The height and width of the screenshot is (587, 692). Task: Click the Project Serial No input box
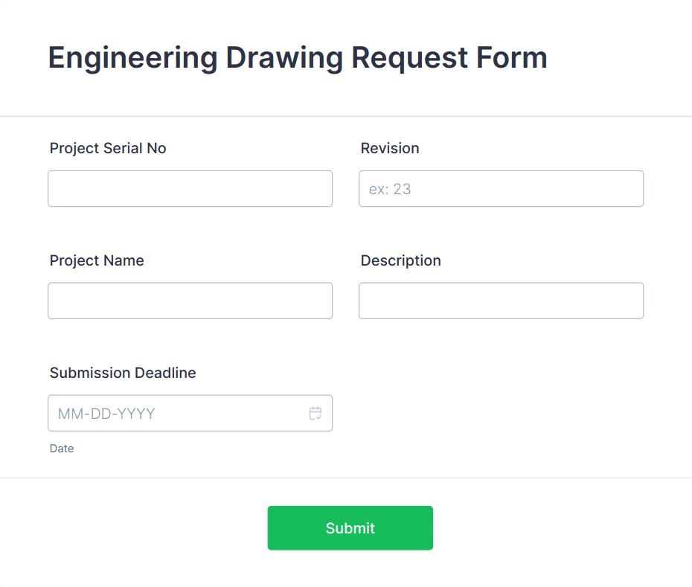click(x=190, y=188)
